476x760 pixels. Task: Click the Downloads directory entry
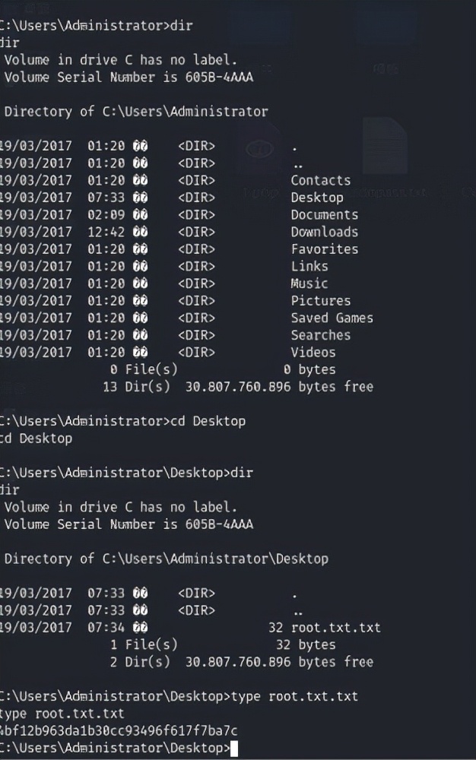tap(324, 232)
